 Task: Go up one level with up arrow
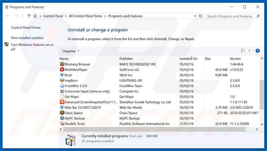point(29,16)
